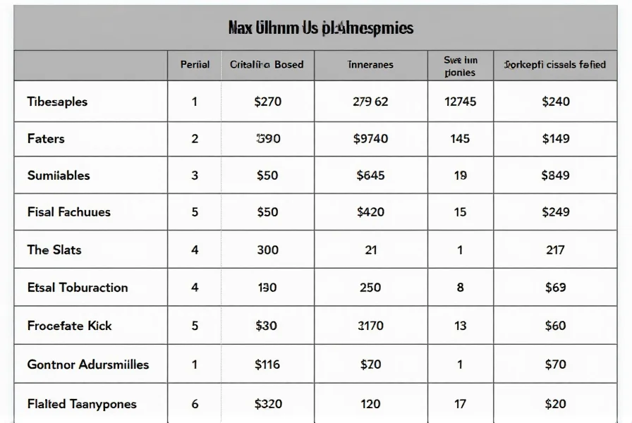Select the $849 cell in Sumiiables row
Image resolution: width=632 pixels, height=423 pixels.
click(x=555, y=176)
